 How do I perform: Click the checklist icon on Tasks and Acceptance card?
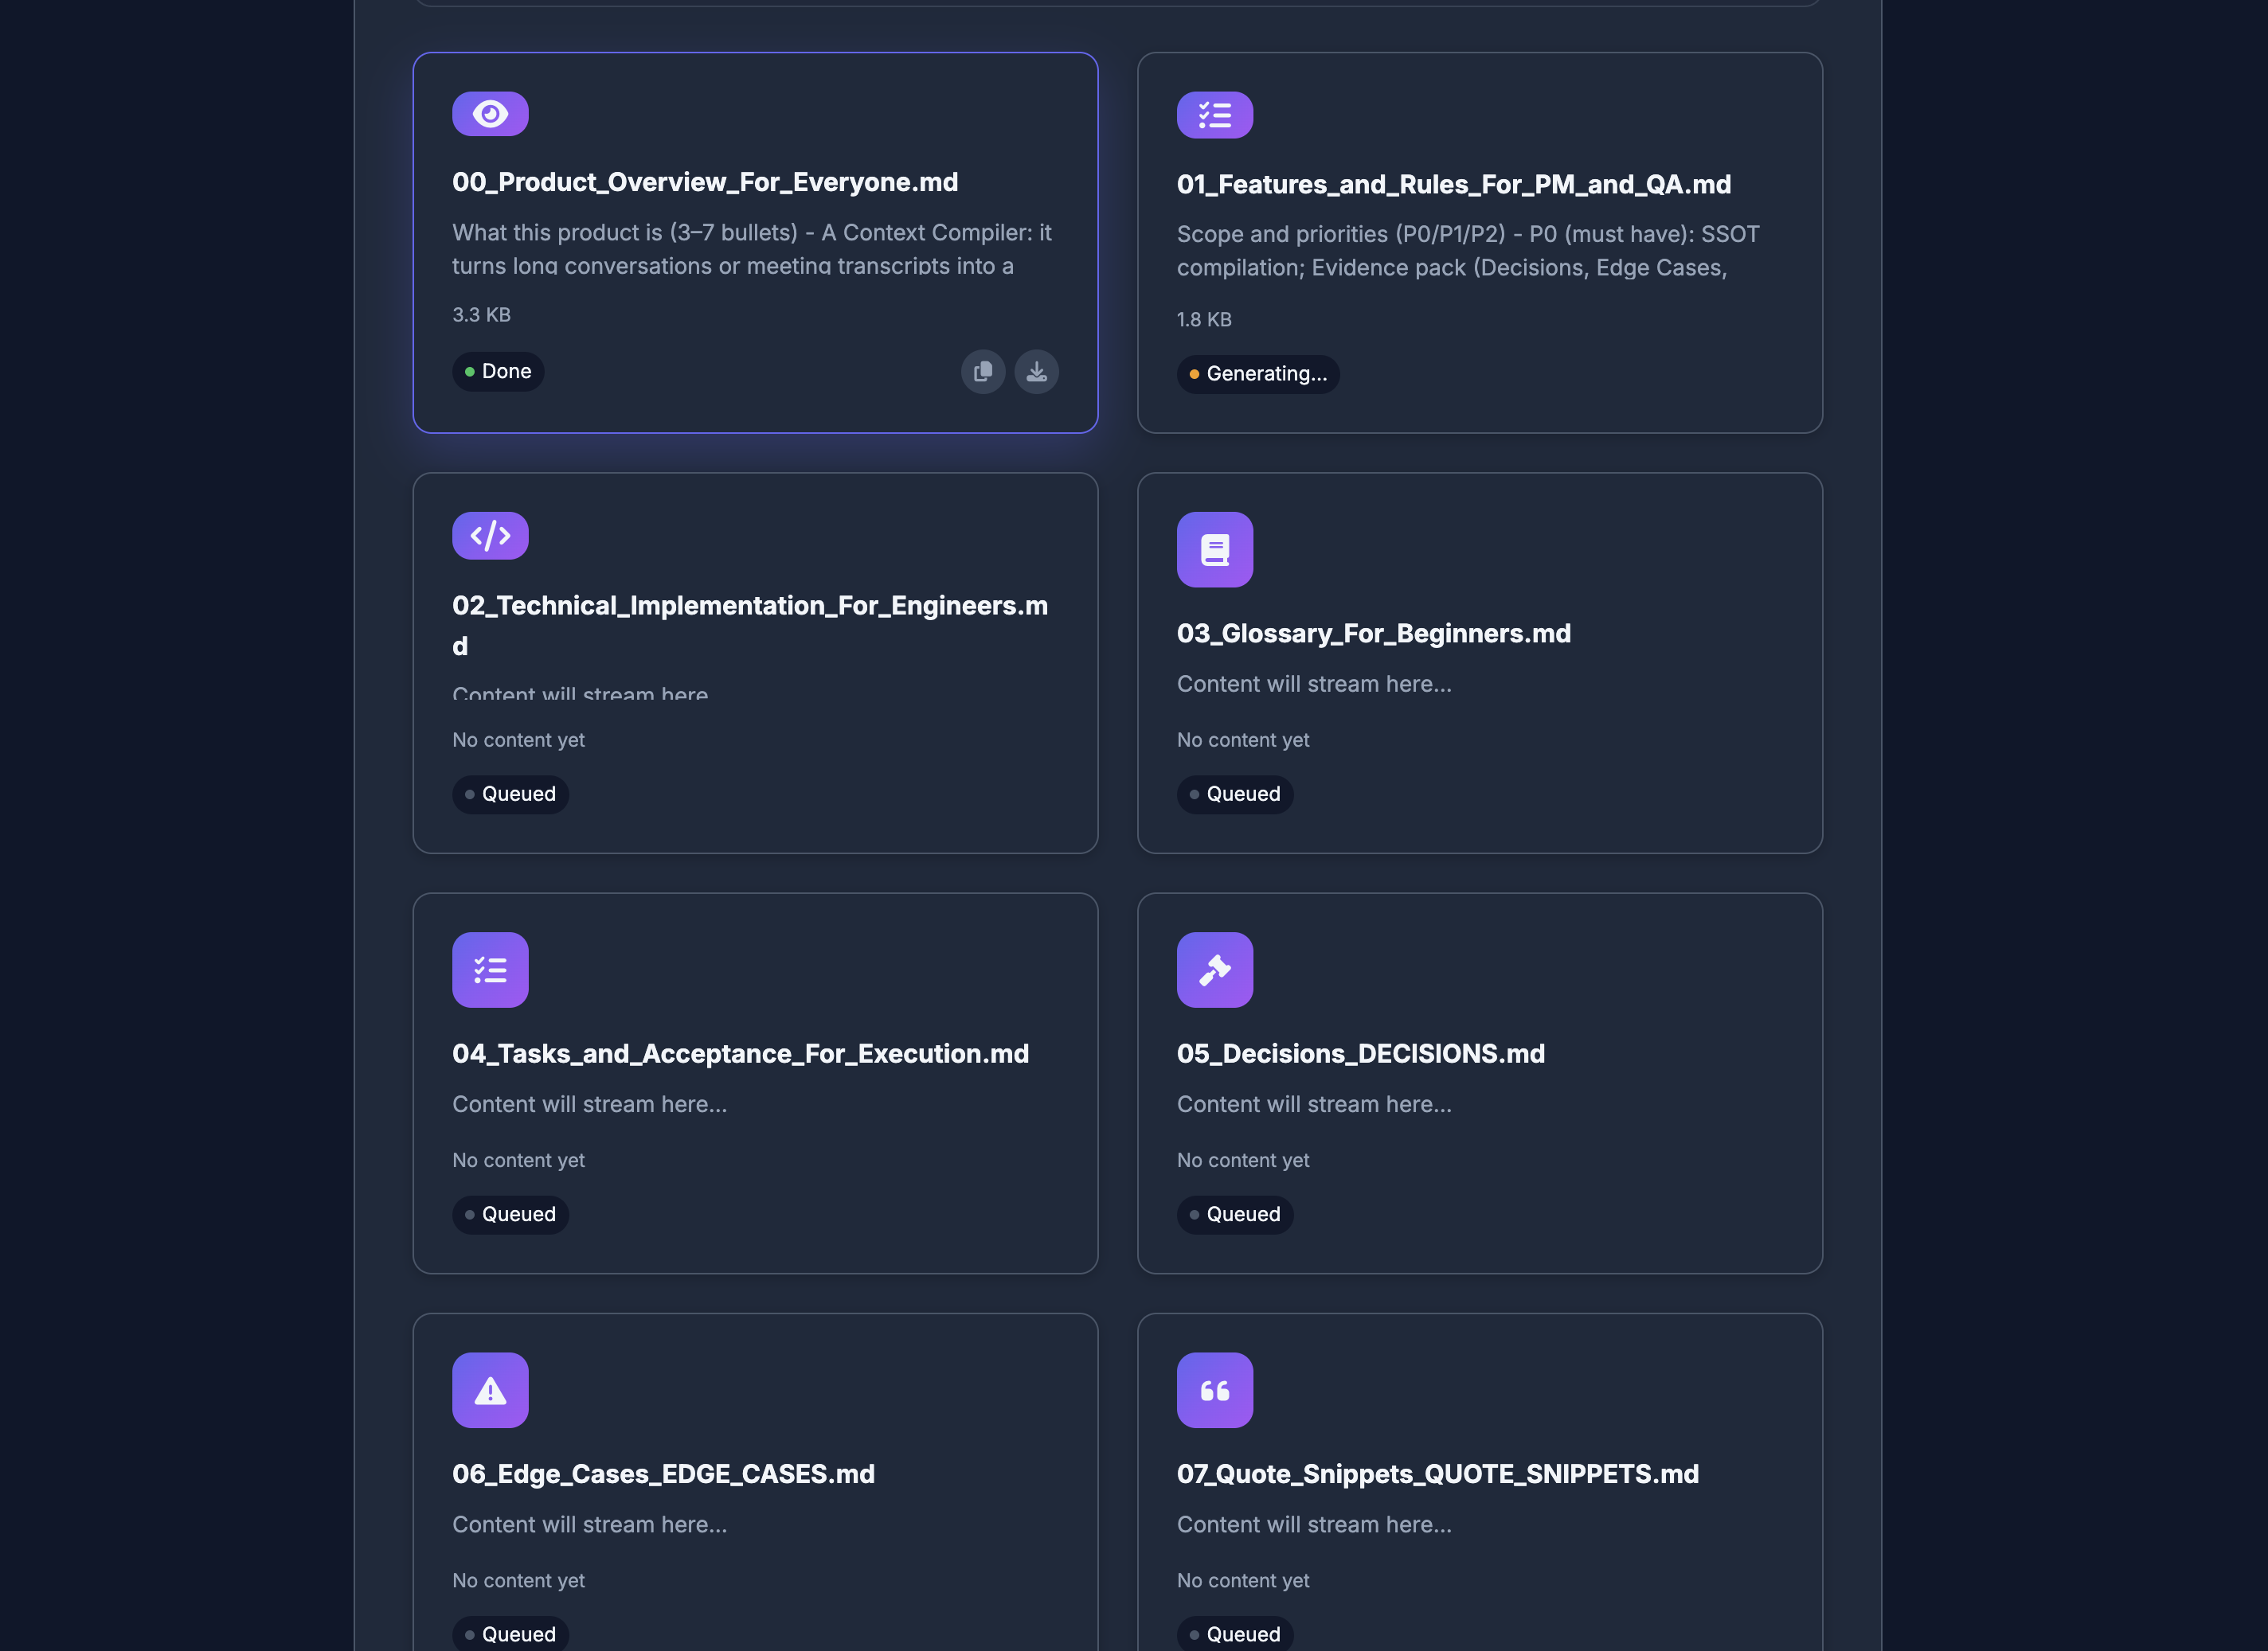pos(490,970)
